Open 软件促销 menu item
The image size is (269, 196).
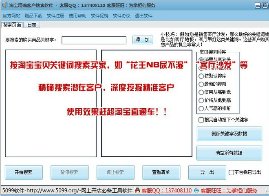pyautogui.click(x=99, y=16)
